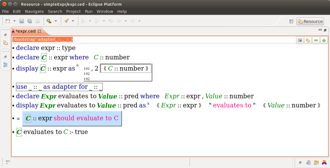330x168 pixels.
Task: Open the Project menu
Action: tap(73, 11)
